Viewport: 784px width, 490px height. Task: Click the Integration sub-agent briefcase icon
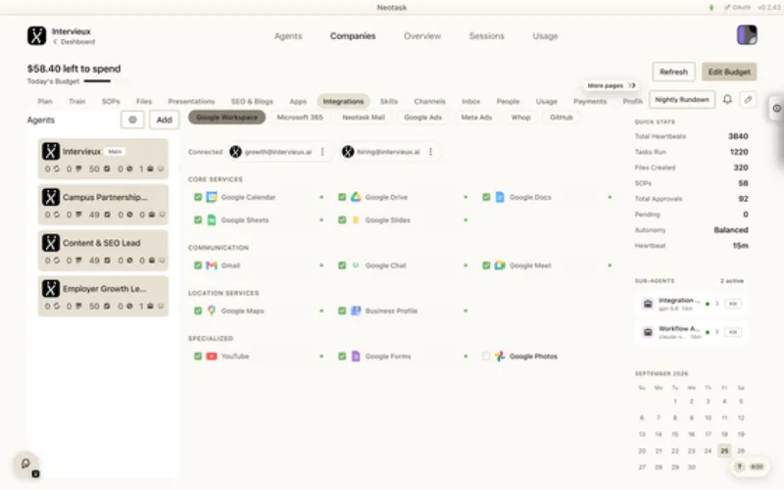point(648,304)
